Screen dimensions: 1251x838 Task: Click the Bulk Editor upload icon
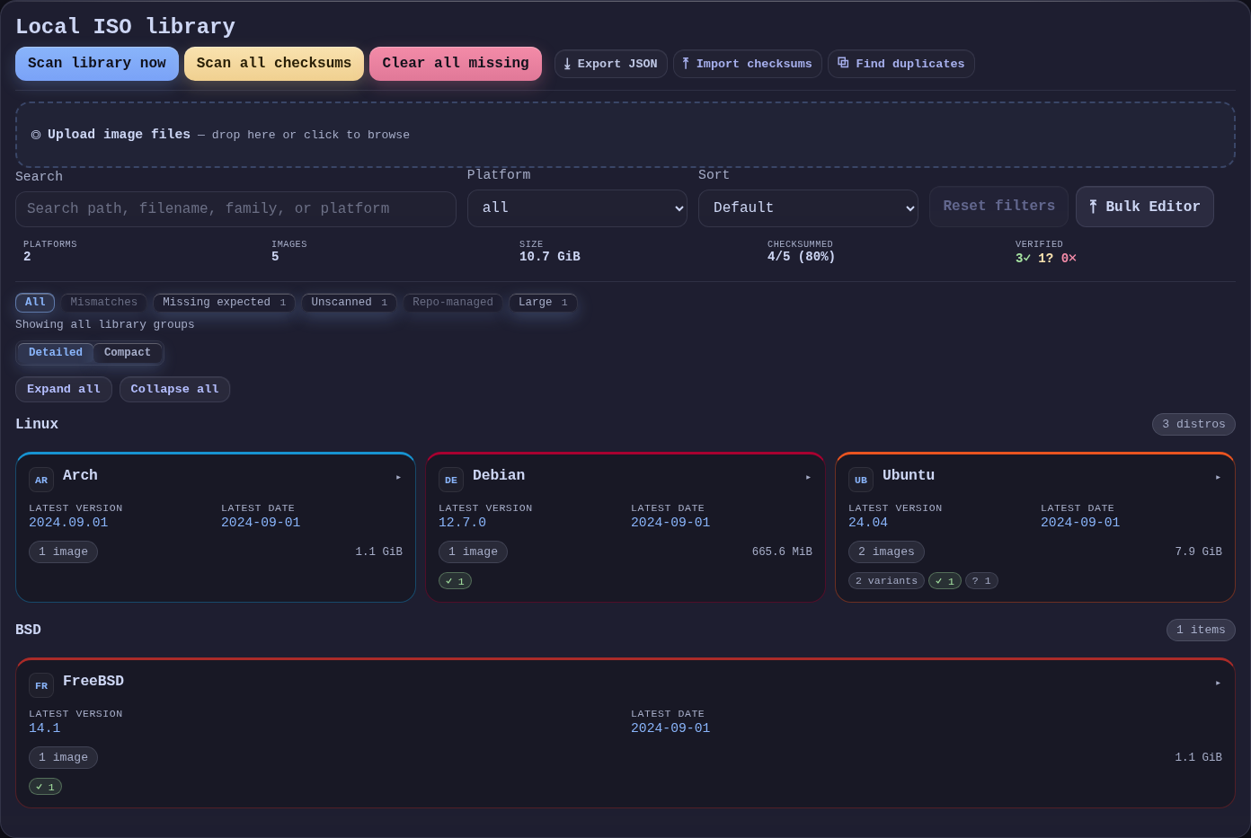pos(1093,207)
